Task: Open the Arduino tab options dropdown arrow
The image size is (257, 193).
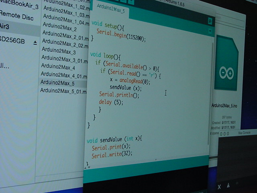Action: pos(210,31)
